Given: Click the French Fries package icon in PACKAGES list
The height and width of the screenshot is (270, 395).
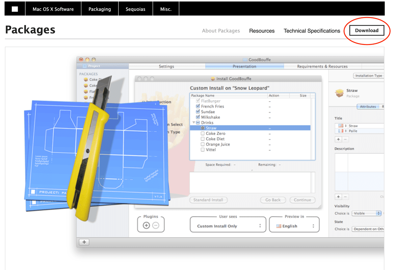Looking at the screenshot, I should (x=86, y=97).
